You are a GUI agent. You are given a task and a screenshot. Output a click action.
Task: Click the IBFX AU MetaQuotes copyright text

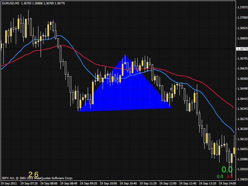tap(37, 178)
